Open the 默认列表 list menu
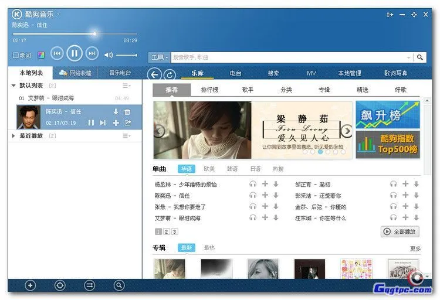The height and width of the screenshot is (300, 440). (127, 86)
